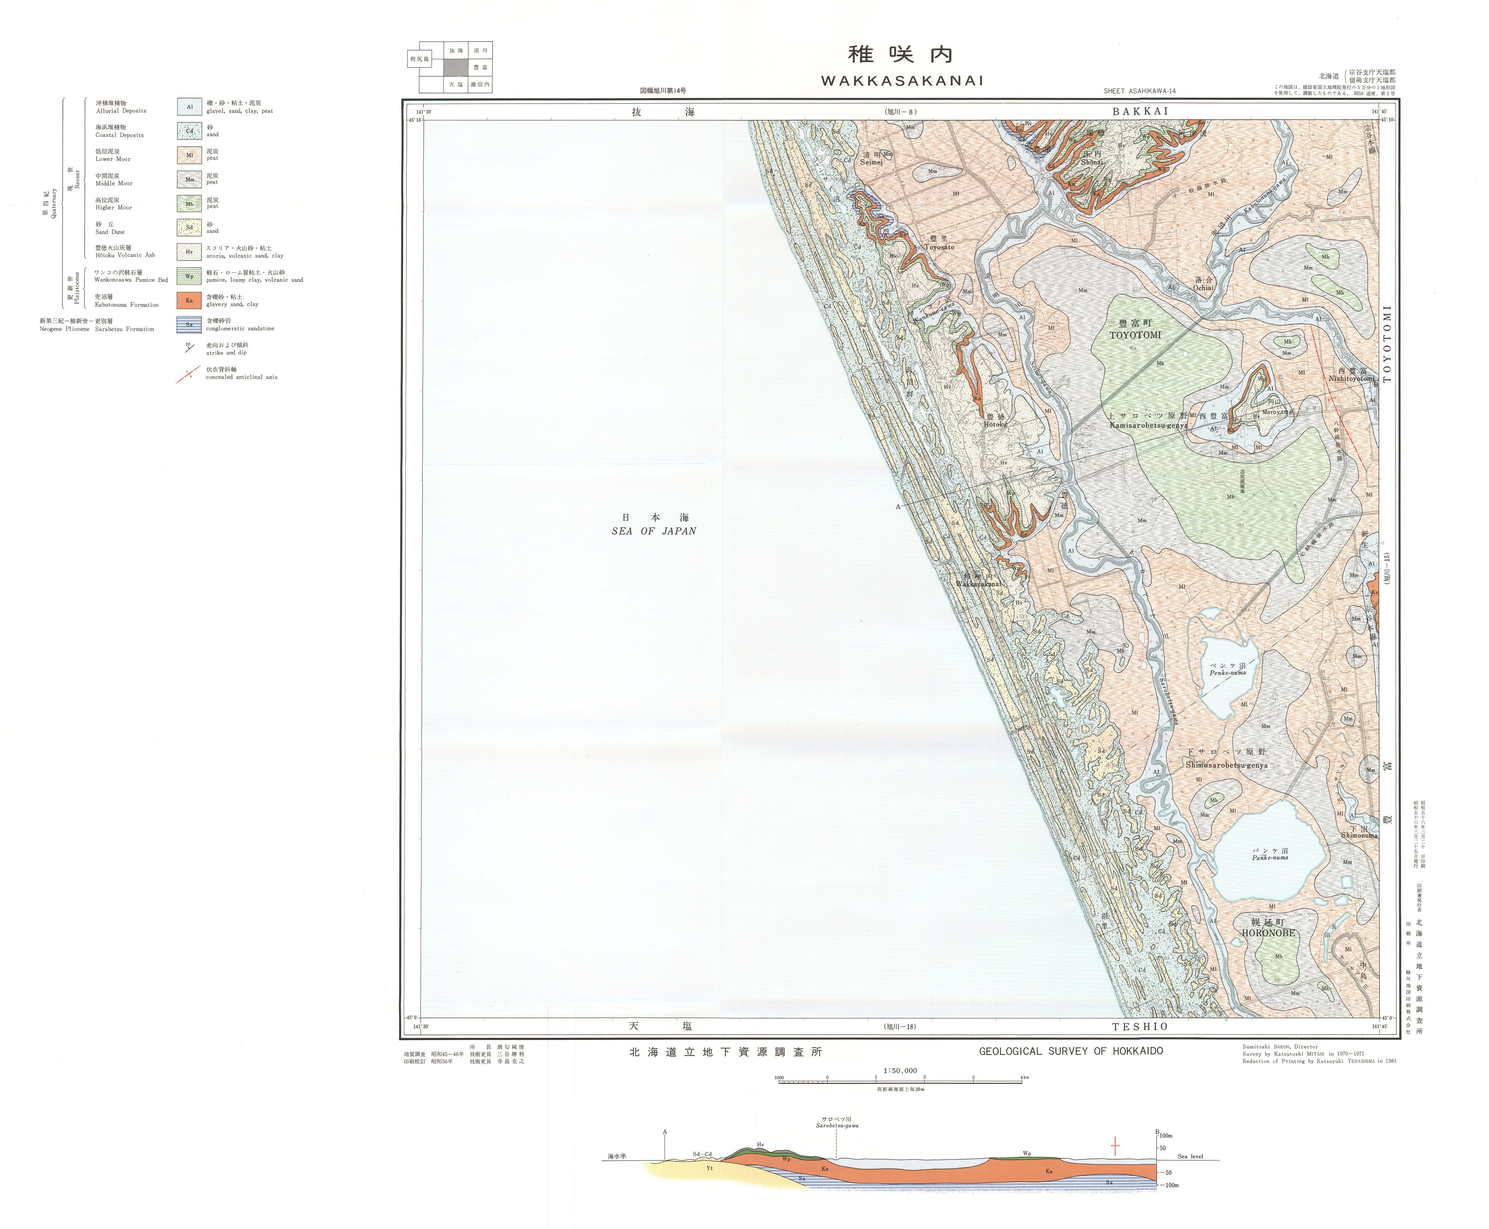Select the Sd sand dune legend box
The image size is (1489, 1229).
(189, 227)
